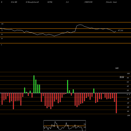This screenshot has height=131, width=131.
Task: Click the 60 label on MR axis
Action: [128, 82]
